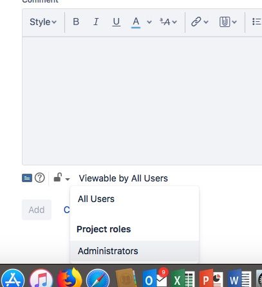Viewport: 262px width, 287px height.
Task: Click the Add comment button
Action: pyautogui.click(x=37, y=210)
